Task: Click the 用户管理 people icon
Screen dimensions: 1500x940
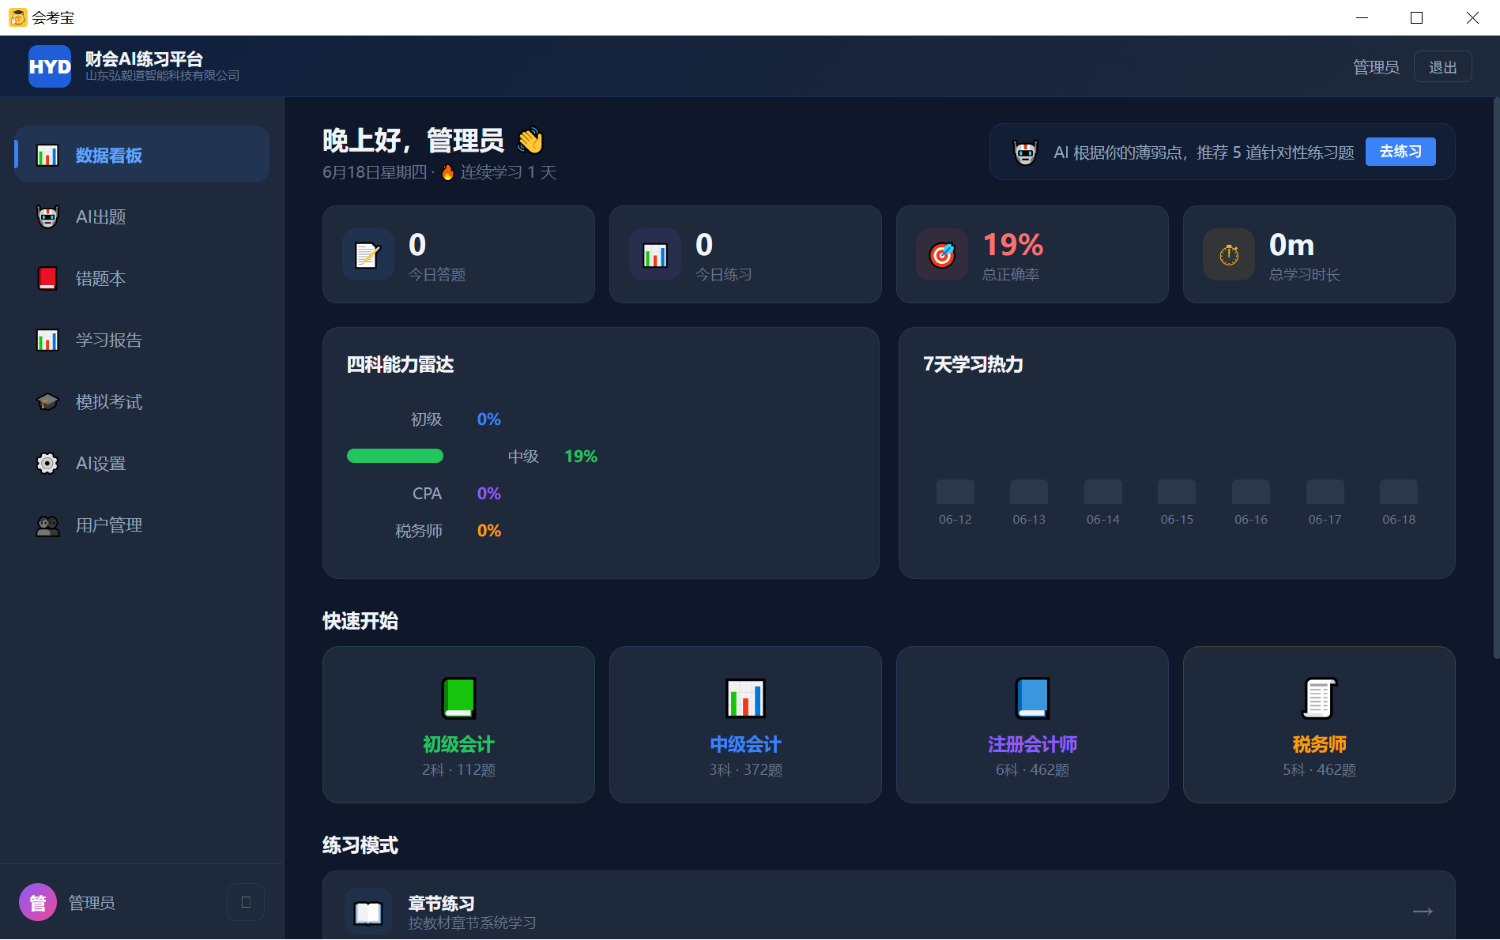Action: 47,525
